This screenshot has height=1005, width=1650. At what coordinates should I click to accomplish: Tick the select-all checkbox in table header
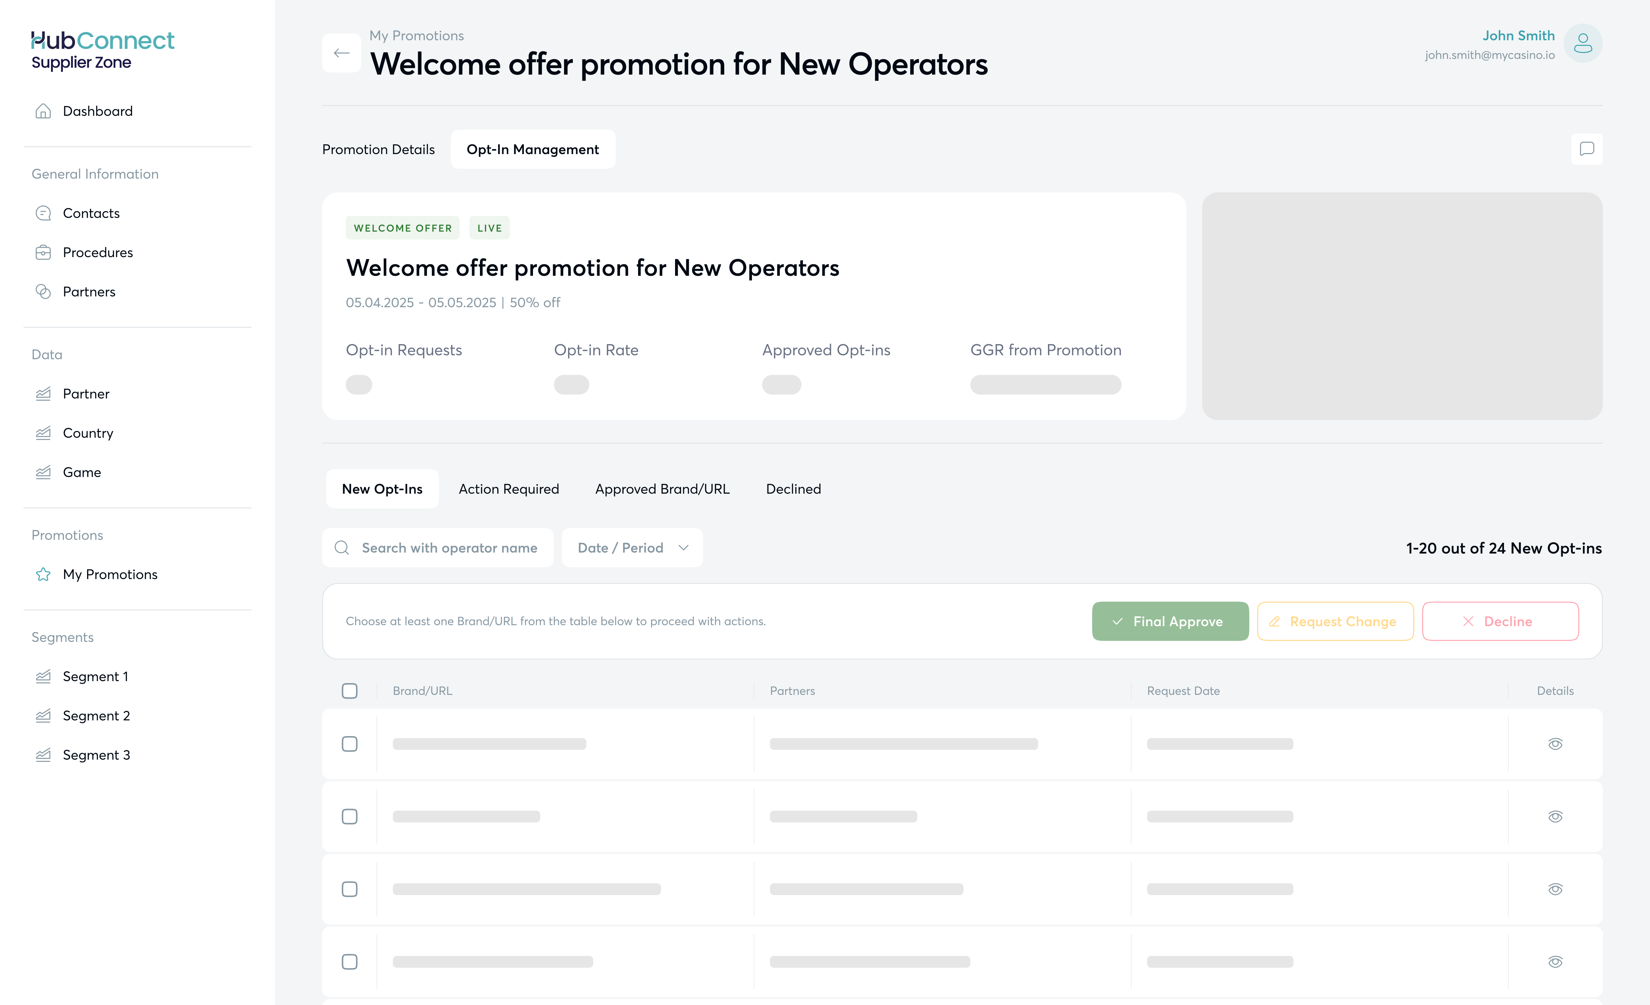point(350,691)
